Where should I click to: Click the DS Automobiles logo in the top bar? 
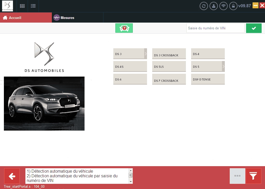(x=8, y=6)
